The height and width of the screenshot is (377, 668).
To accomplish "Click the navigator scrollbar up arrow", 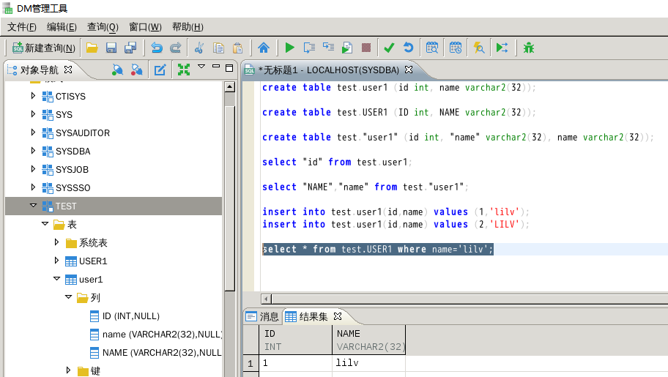I will (x=230, y=87).
